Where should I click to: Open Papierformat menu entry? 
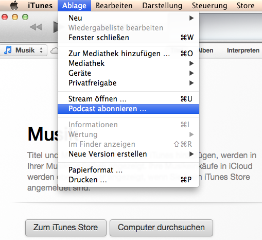click(x=128, y=170)
